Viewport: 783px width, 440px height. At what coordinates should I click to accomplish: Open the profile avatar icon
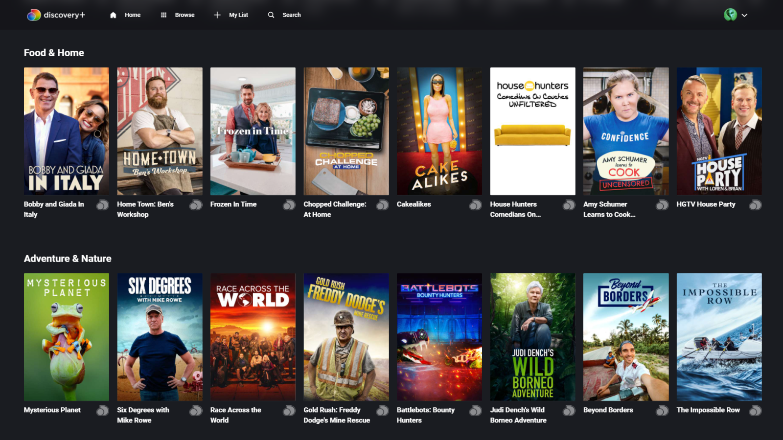[730, 15]
